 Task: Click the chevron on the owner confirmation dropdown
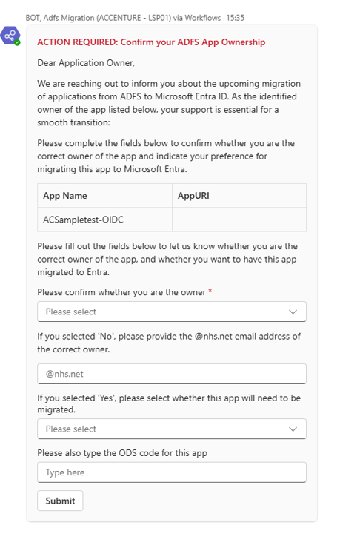coord(293,312)
